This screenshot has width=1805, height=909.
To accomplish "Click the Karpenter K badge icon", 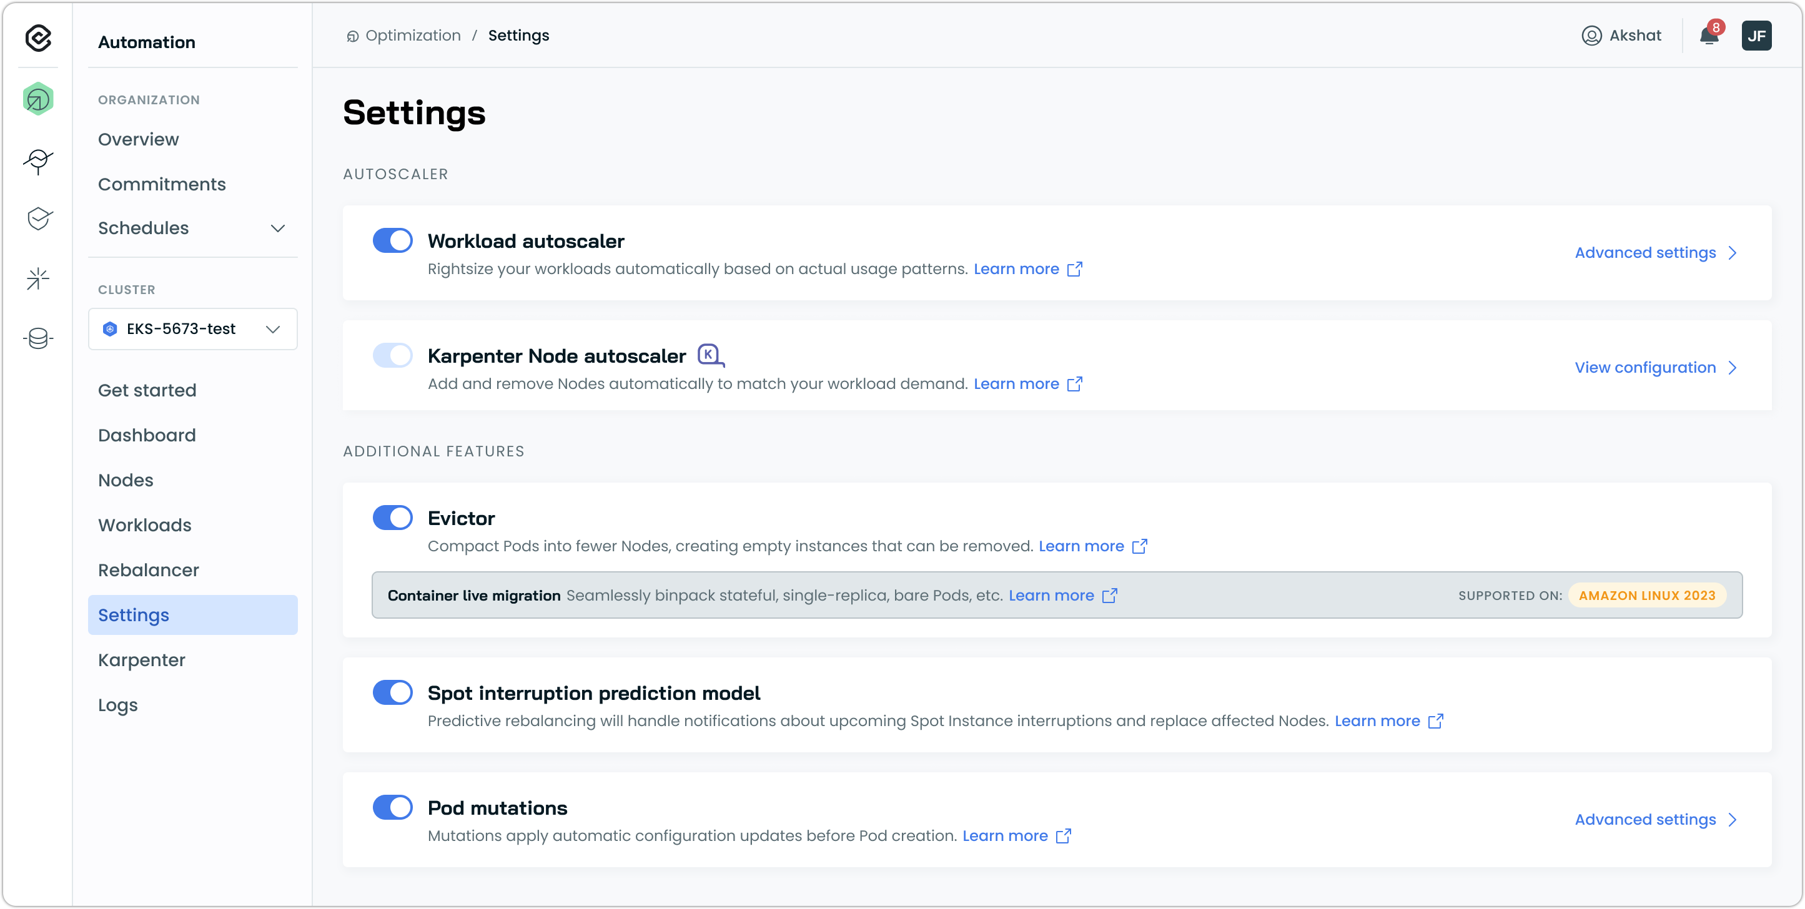I will coord(710,355).
